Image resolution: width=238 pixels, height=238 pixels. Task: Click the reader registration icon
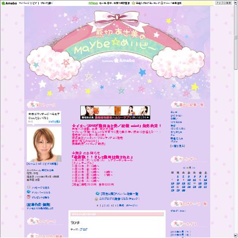click(x=96, y=199)
